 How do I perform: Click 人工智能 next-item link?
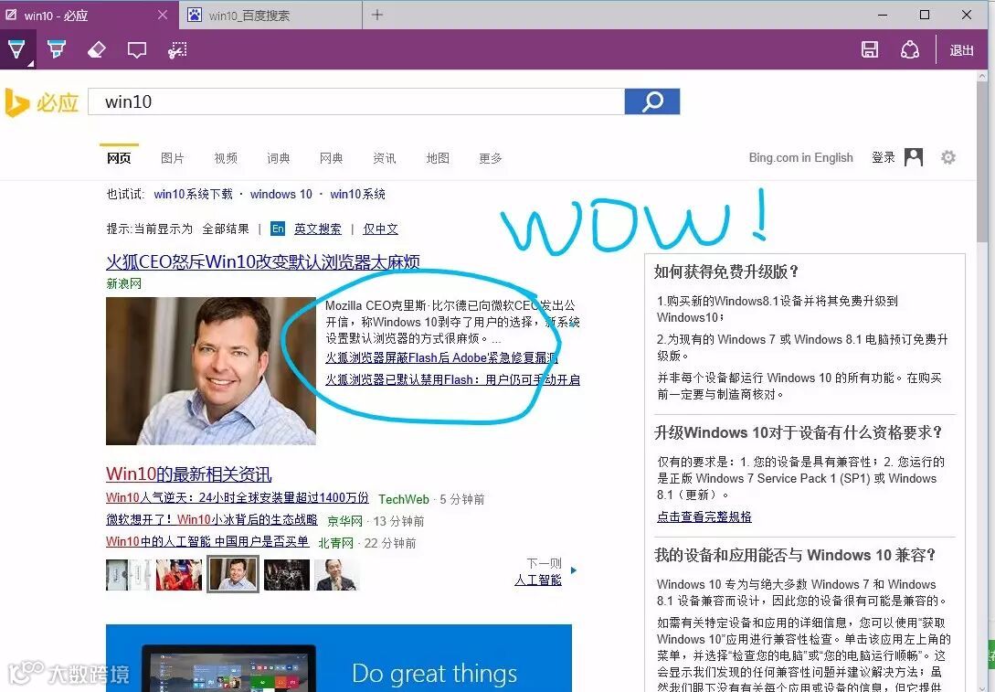click(538, 580)
